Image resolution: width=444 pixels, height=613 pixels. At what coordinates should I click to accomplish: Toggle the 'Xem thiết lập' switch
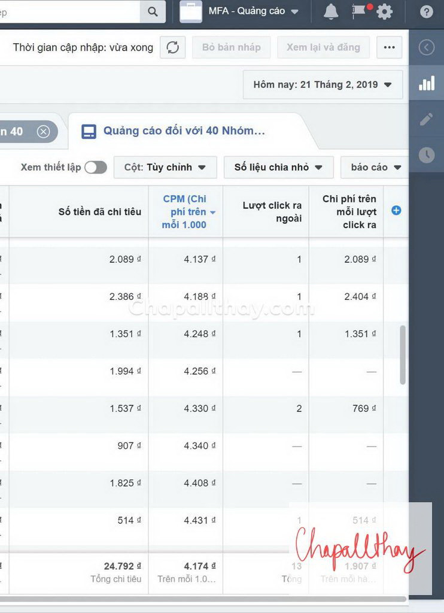coord(96,168)
